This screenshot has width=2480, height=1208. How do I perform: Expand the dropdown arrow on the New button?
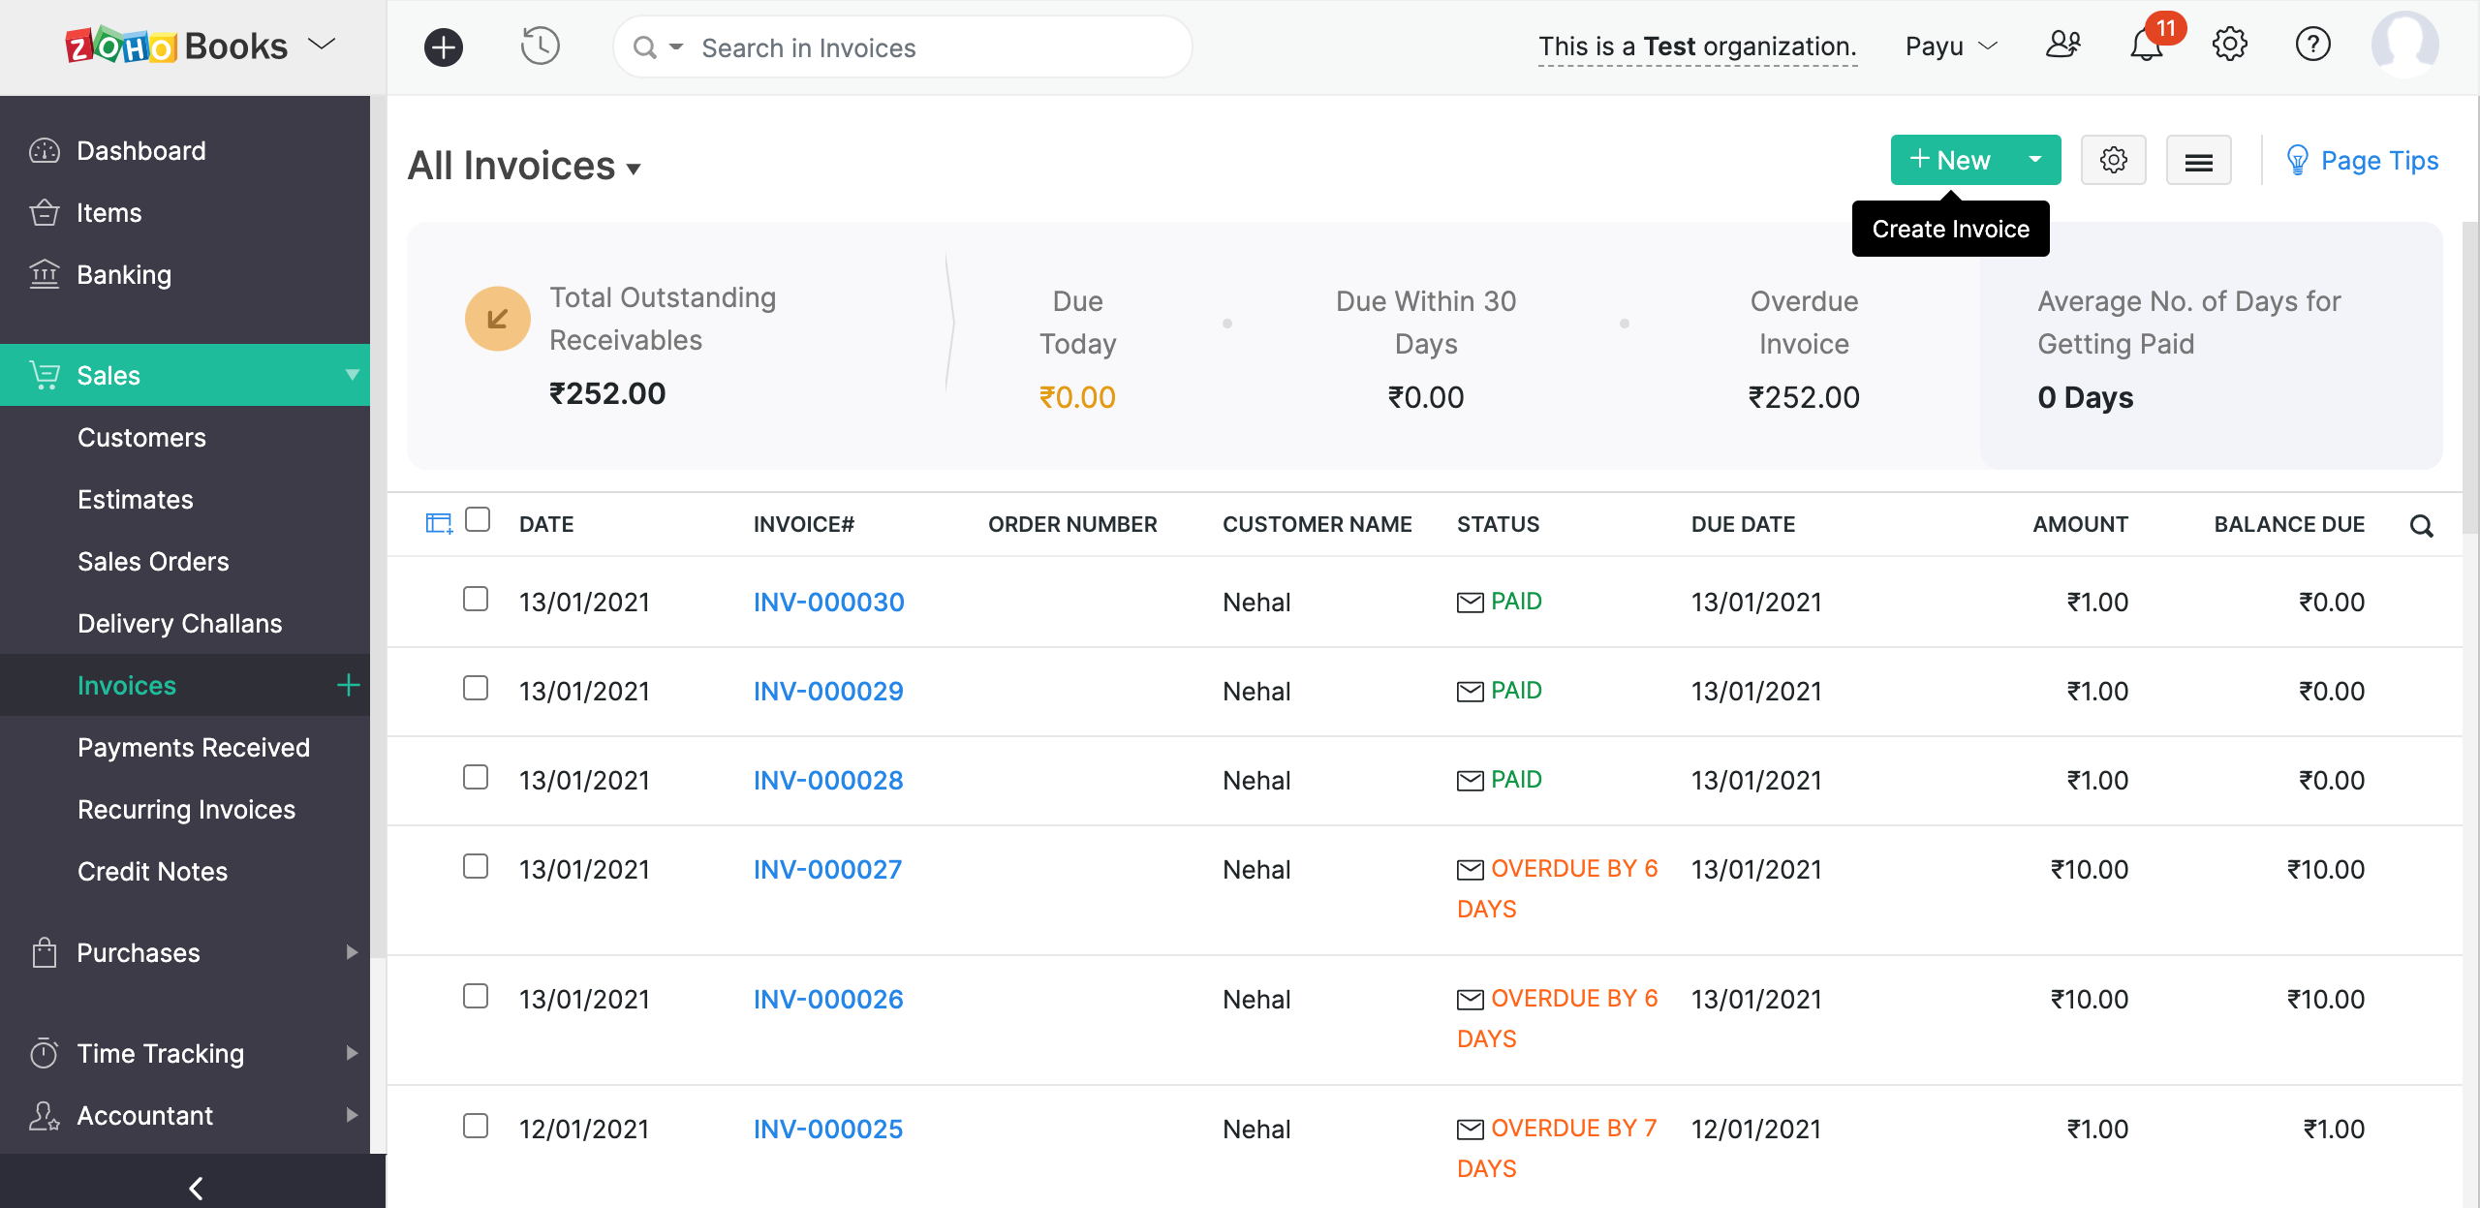coord(2034,160)
